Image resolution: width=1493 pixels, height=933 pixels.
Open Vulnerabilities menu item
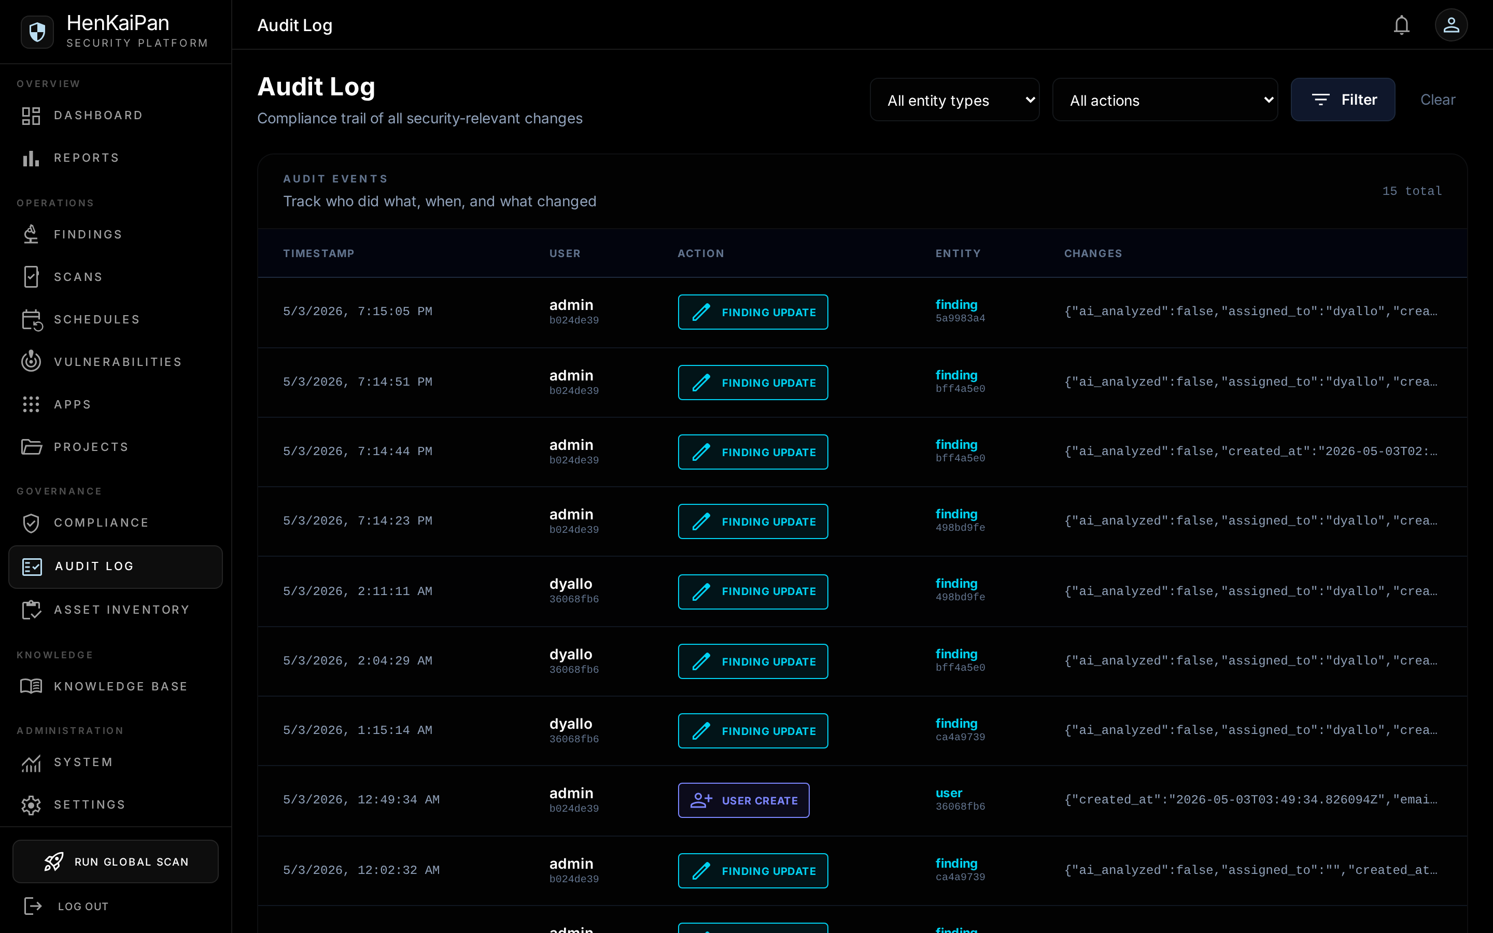[x=116, y=362]
